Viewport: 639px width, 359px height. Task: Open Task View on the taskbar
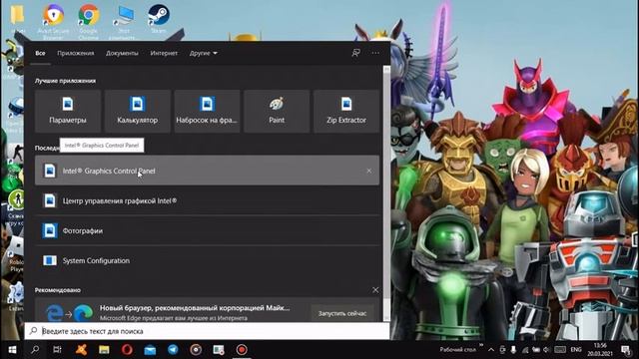tap(58, 350)
